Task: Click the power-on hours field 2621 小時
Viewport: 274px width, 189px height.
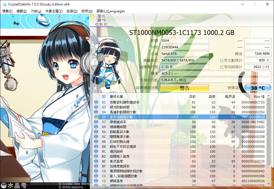Action: click(x=258, y=67)
